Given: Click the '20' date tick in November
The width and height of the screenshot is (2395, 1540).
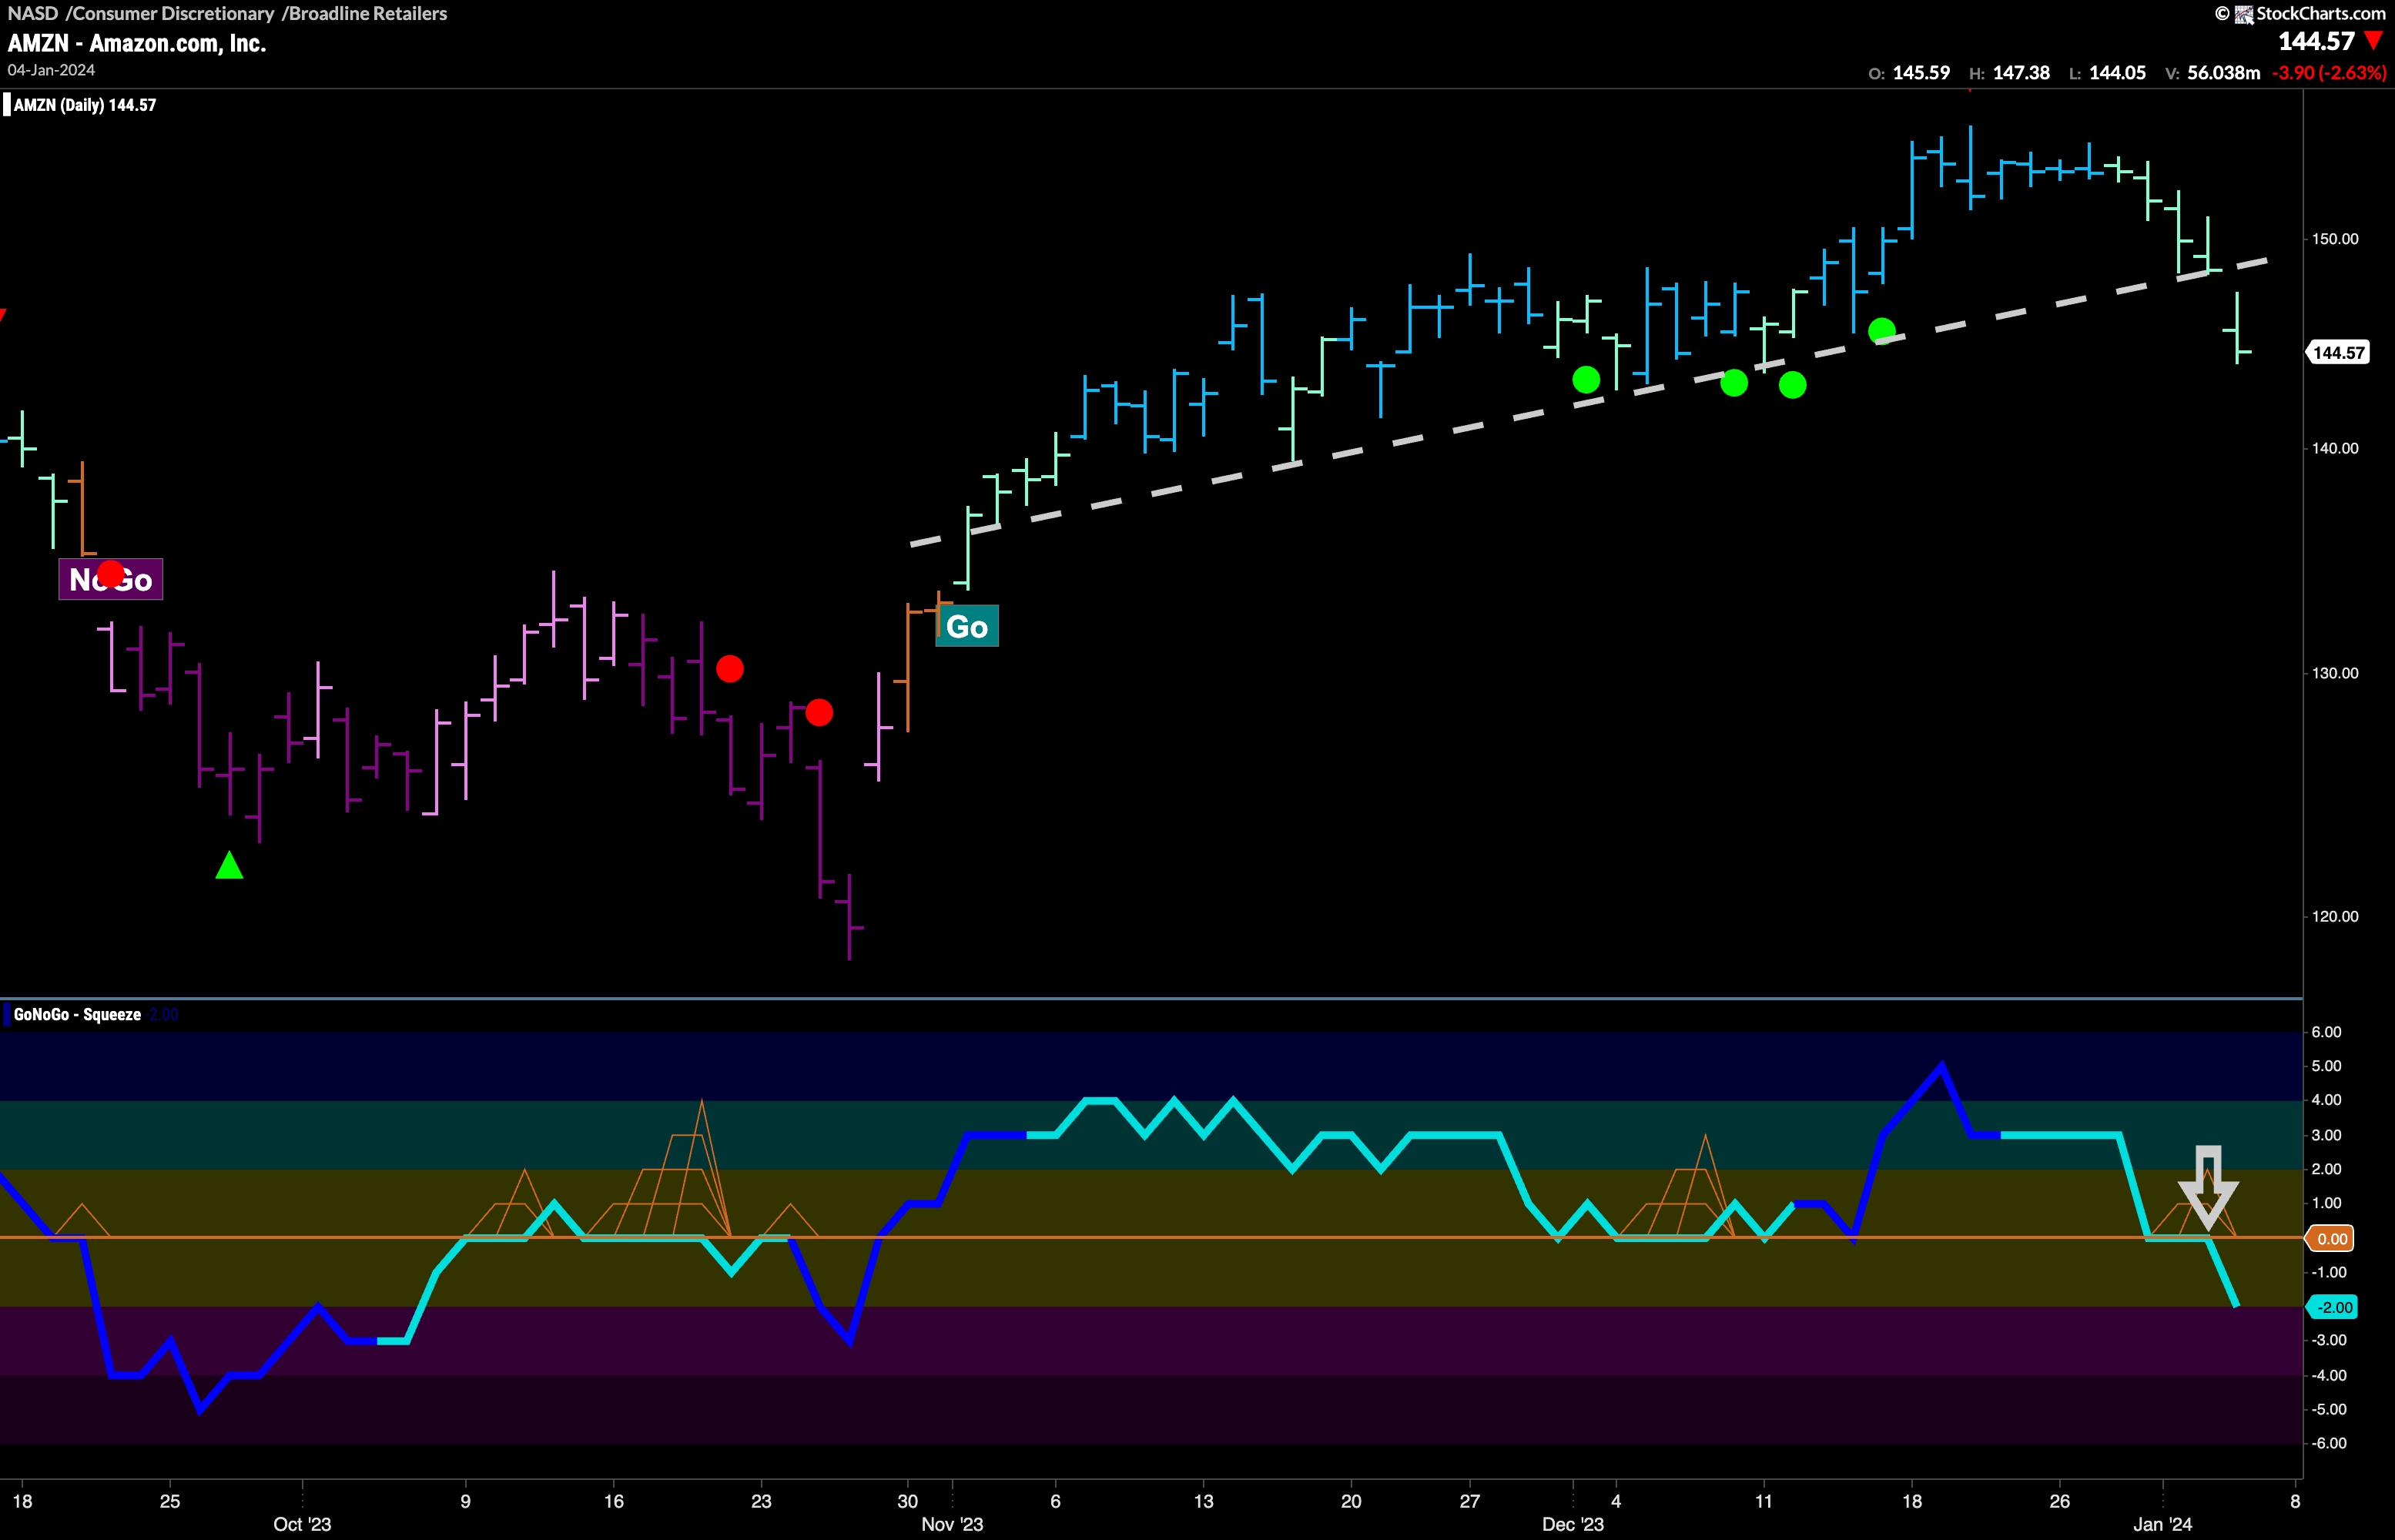Looking at the screenshot, I should pyautogui.click(x=1351, y=1501).
